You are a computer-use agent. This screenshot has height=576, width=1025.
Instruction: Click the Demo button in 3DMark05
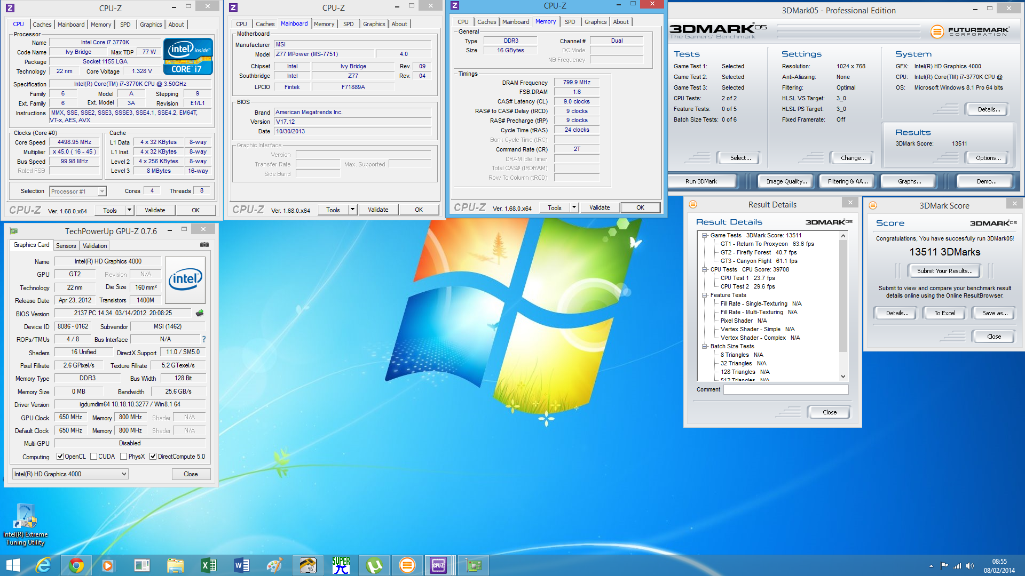(x=987, y=181)
